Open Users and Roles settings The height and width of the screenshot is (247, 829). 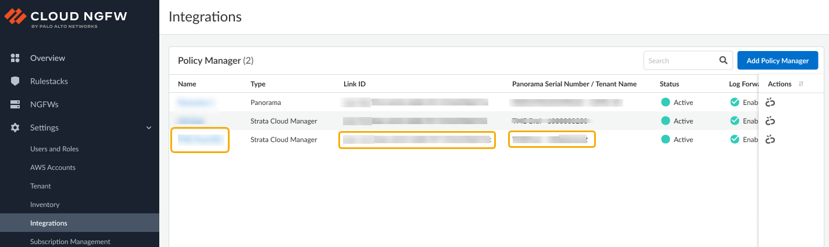(54, 149)
